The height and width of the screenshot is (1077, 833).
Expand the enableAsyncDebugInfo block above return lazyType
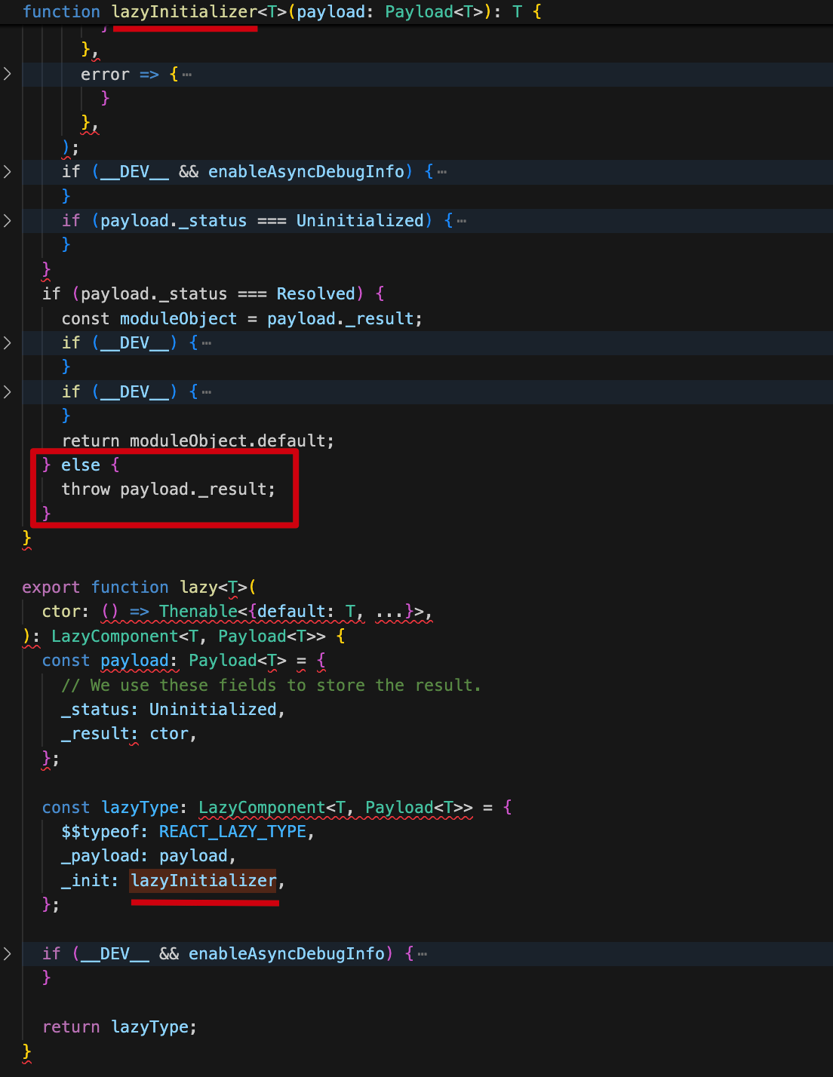click(8, 953)
